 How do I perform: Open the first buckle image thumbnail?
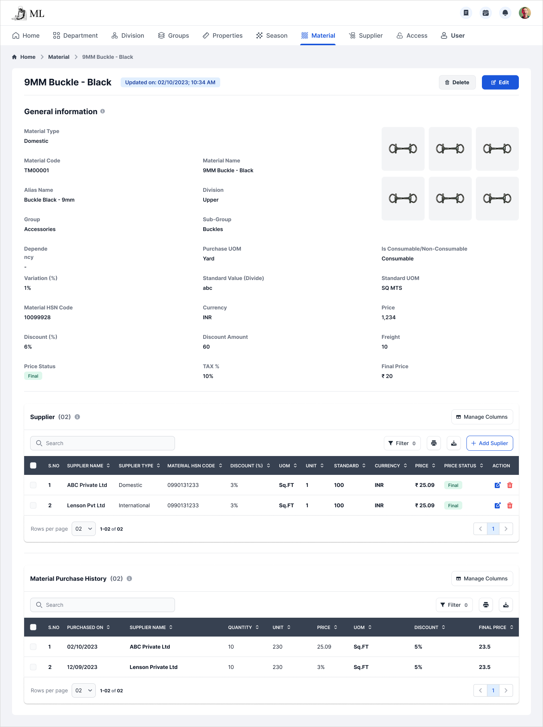403,149
